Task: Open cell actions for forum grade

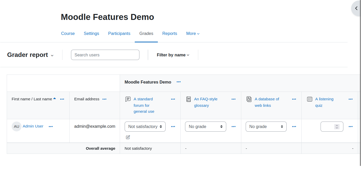Action: click(x=173, y=126)
